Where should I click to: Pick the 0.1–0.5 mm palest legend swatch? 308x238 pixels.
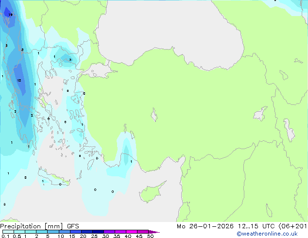click(8, 232)
